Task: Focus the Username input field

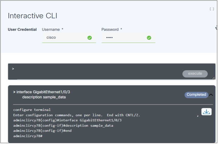Action: pos(65,38)
